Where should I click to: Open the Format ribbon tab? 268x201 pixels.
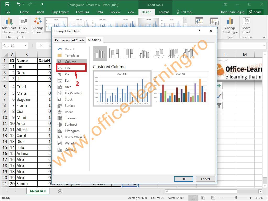164,12
